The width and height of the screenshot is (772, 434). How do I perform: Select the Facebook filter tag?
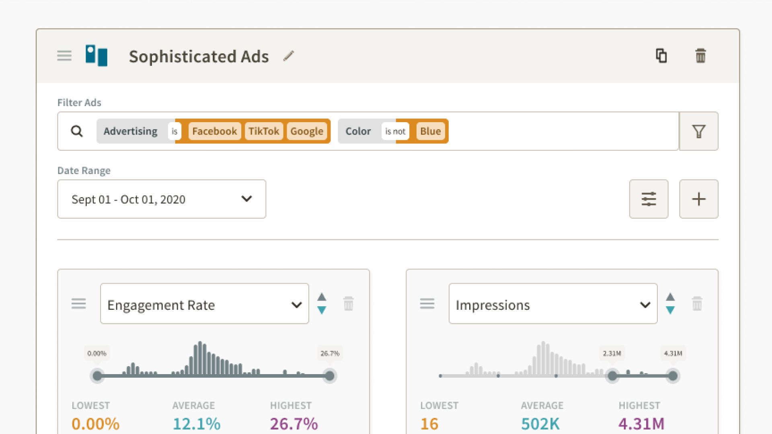[x=214, y=131]
